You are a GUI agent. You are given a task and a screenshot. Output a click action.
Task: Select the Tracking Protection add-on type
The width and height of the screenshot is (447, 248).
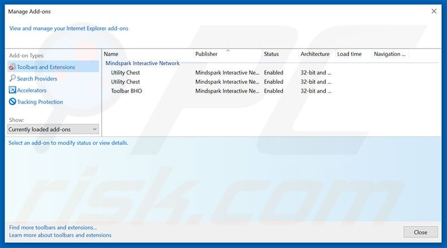[40, 102]
